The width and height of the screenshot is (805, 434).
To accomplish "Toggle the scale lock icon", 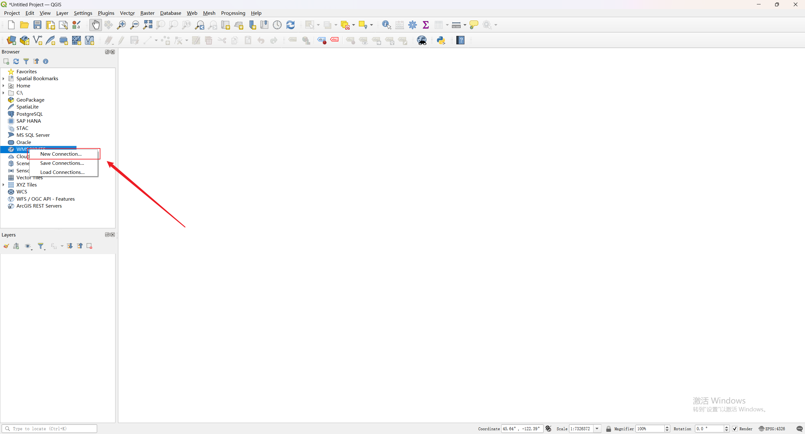I will (608, 429).
